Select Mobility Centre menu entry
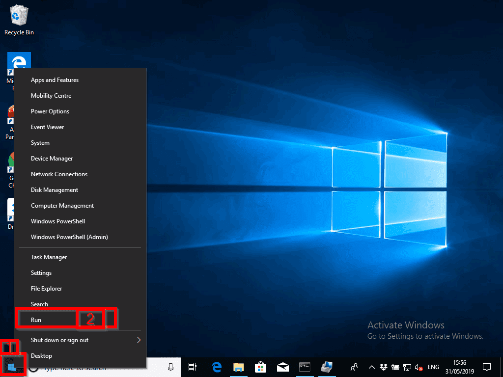Screen dimensions: 503x377 pos(80,96)
